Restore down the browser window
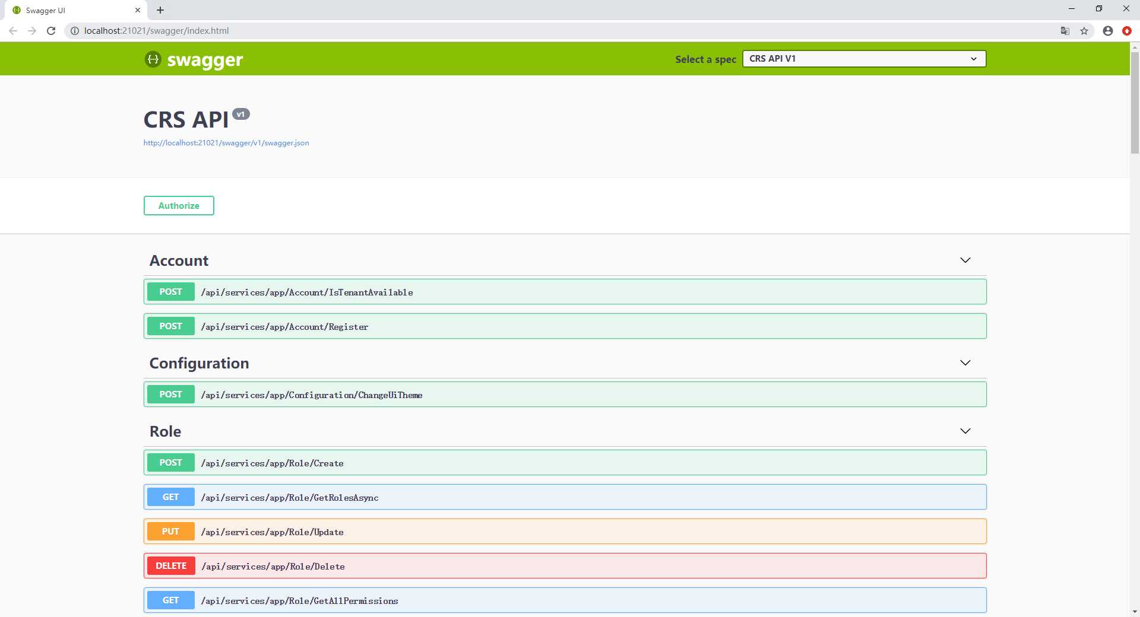This screenshot has width=1140, height=617. tap(1099, 8)
